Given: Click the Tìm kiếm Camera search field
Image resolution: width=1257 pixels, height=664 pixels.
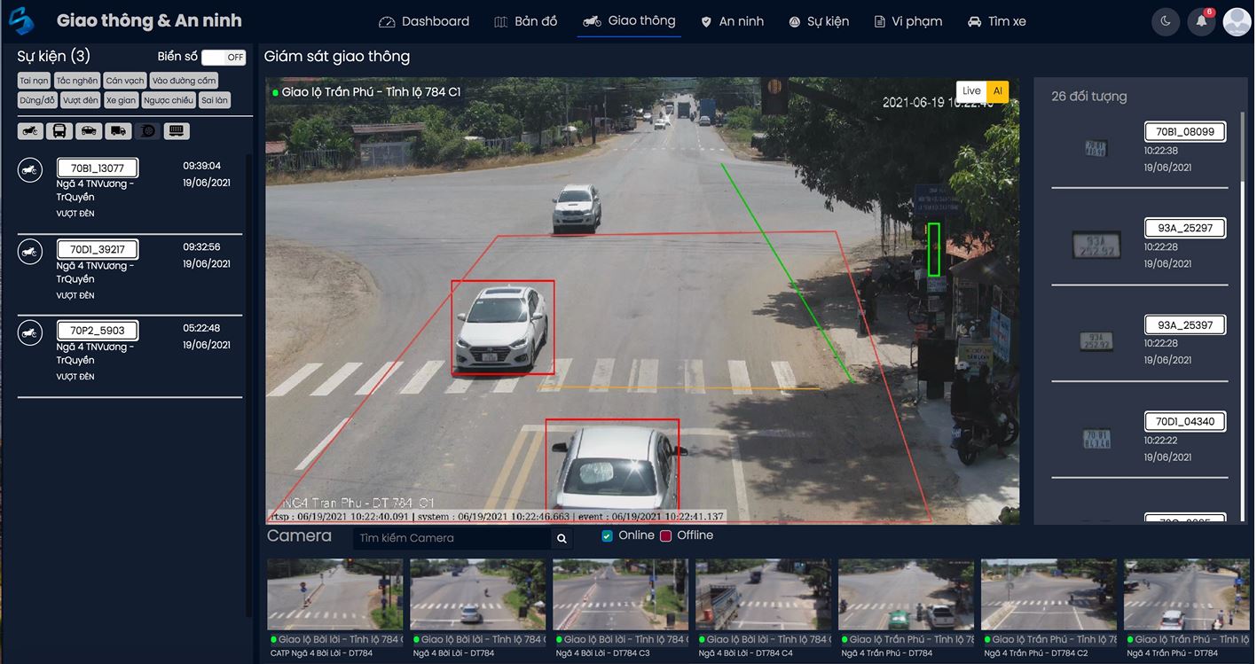Looking at the screenshot, I should (x=452, y=538).
